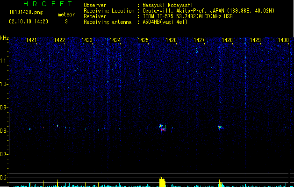Click the meteor count value 9
The image size is (294, 187).
point(66,22)
